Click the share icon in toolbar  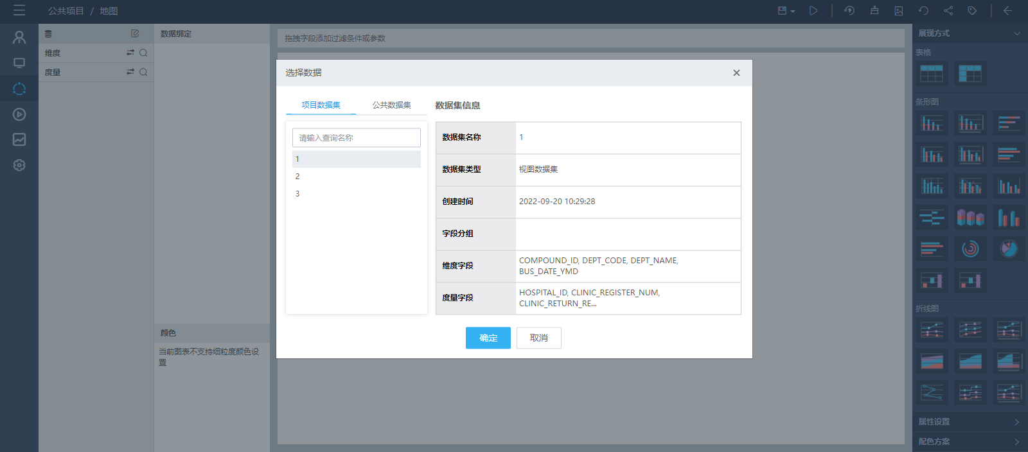point(948,11)
